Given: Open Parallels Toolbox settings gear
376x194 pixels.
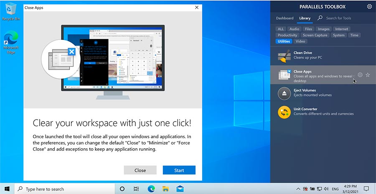Looking at the screenshot, I should coord(369,7).
